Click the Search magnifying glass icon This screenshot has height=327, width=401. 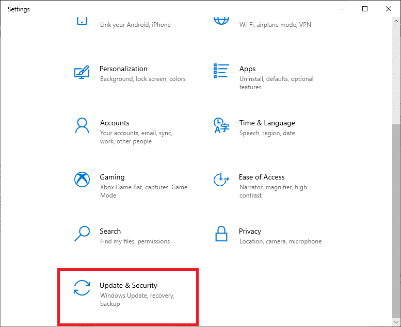click(x=82, y=234)
